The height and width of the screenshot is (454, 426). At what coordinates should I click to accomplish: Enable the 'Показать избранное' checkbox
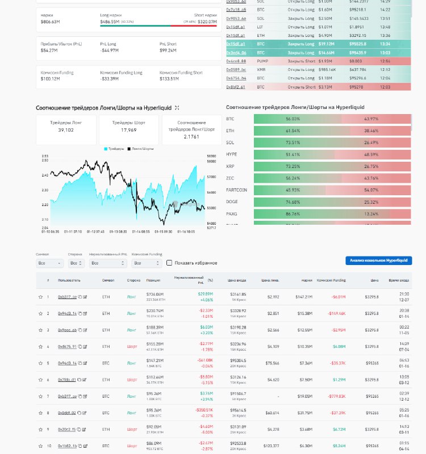tap(169, 263)
